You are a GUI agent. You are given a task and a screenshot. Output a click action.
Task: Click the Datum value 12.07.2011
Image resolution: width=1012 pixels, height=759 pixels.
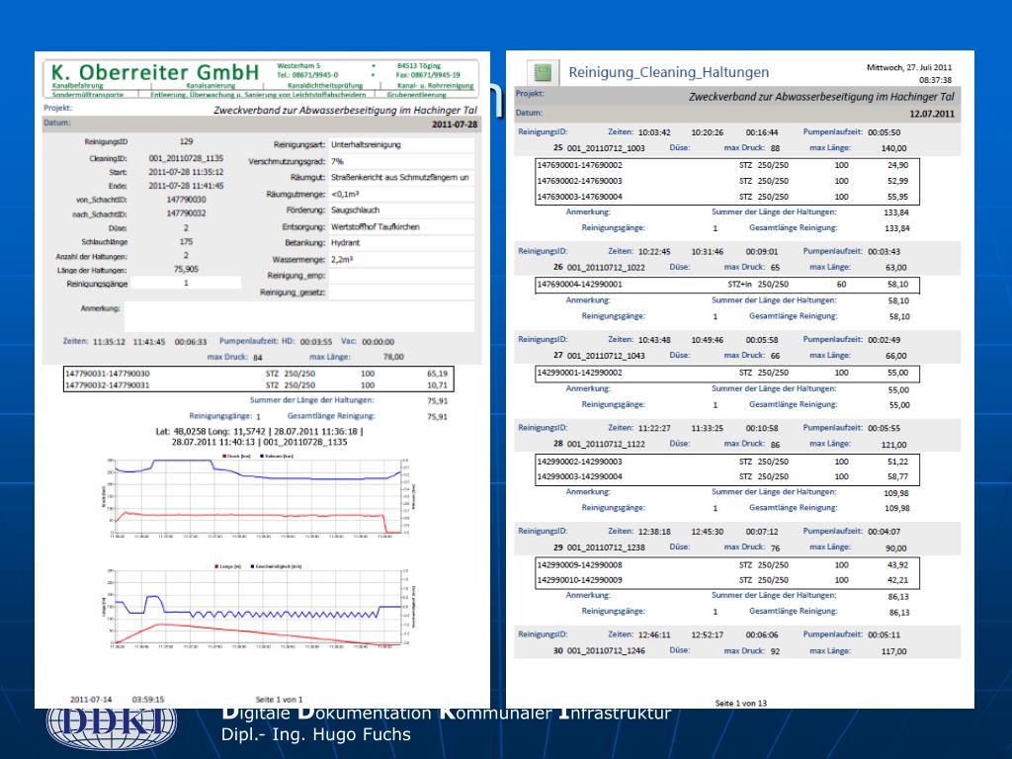932,114
